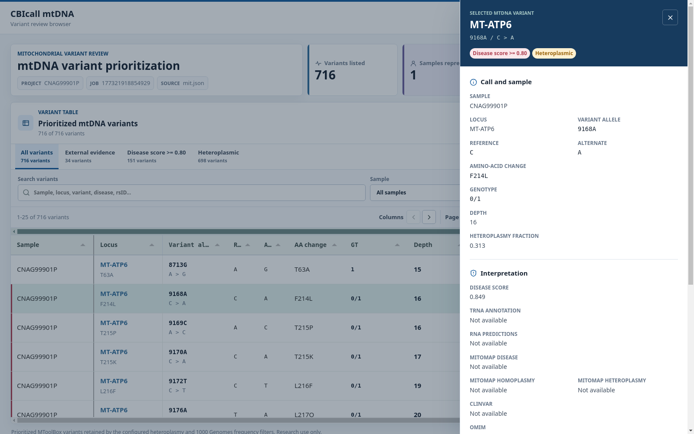Click up arrow of the page scrollbar
Image resolution: width=694 pixels, height=434 pixels.
(x=691, y=3)
